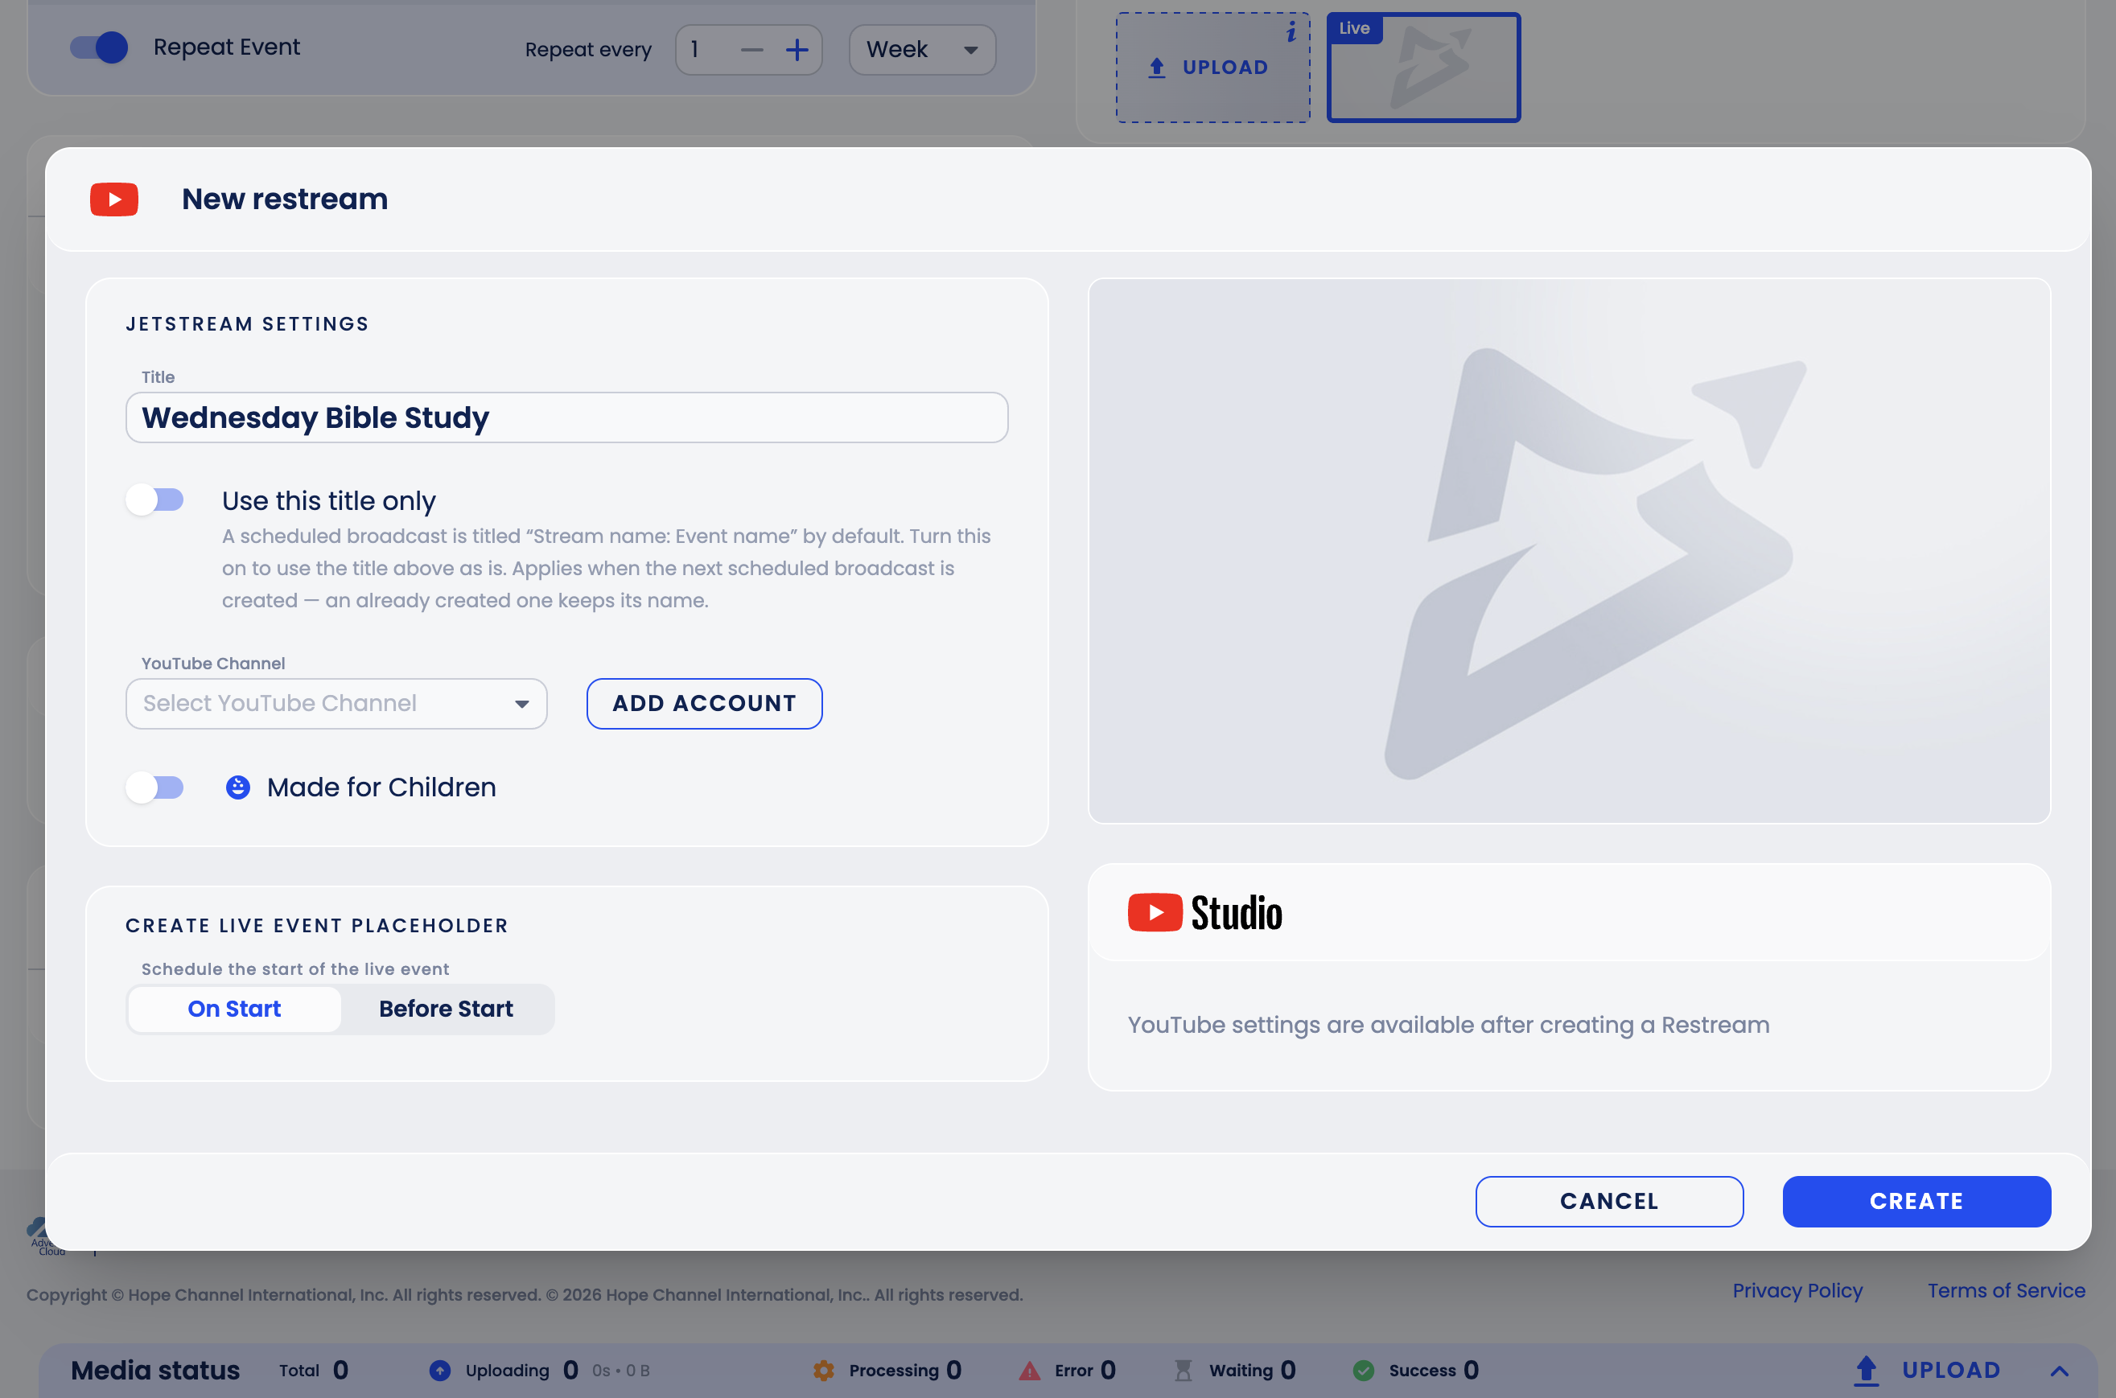The width and height of the screenshot is (2116, 1398).
Task: Click the info icon on upload box
Action: pyautogui.click(x=1291, y=33)
